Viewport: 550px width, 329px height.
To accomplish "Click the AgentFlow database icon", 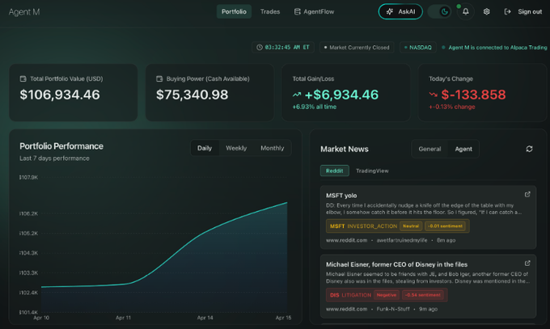I will 298,11.
